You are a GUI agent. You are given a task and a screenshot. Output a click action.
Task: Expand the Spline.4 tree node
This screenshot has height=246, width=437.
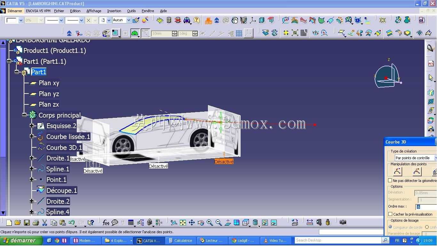[x=32, y=212]
